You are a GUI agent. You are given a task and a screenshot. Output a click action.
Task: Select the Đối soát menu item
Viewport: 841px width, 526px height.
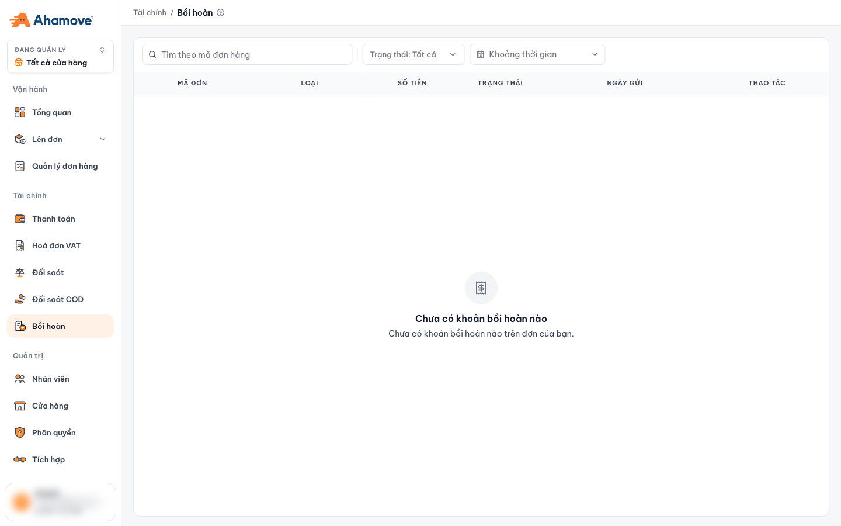click(60, 272)
